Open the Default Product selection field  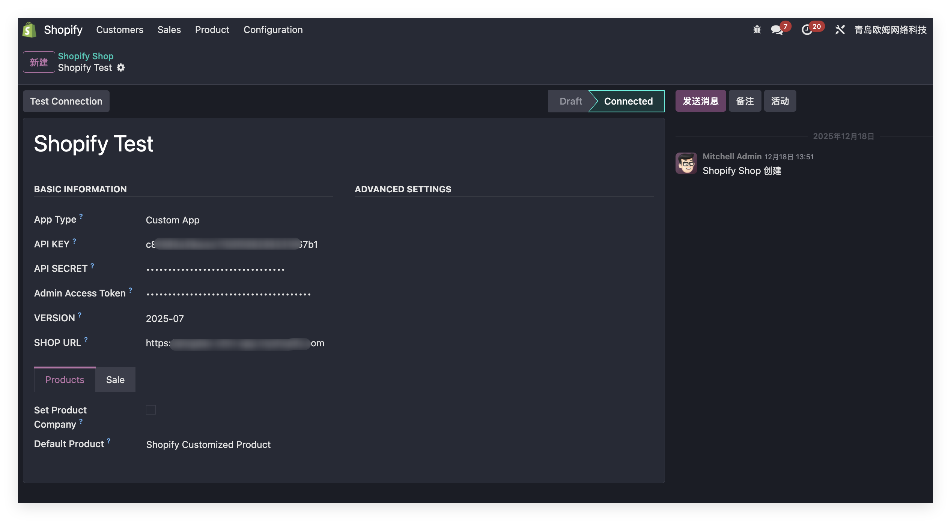(208, 445)
